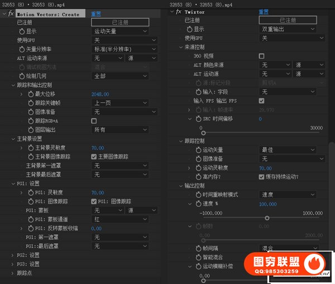Click the 最大位移 value 2048.00

100,94
